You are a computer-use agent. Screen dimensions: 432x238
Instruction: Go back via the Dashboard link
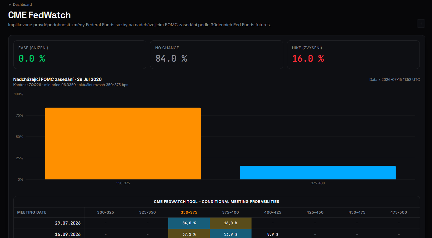pos(20,5)
